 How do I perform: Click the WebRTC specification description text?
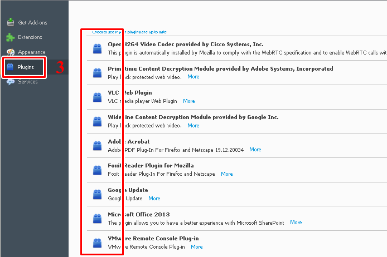[x=247, y=53]
